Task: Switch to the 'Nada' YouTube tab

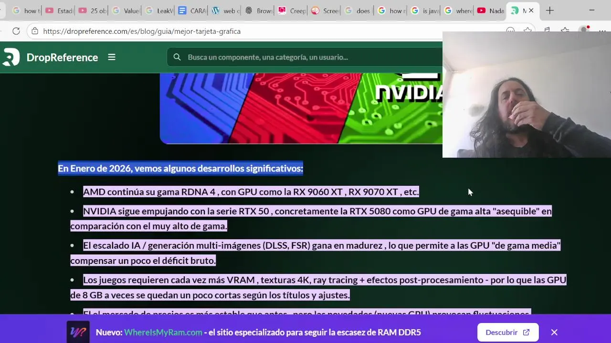Action: click(491, 10)
